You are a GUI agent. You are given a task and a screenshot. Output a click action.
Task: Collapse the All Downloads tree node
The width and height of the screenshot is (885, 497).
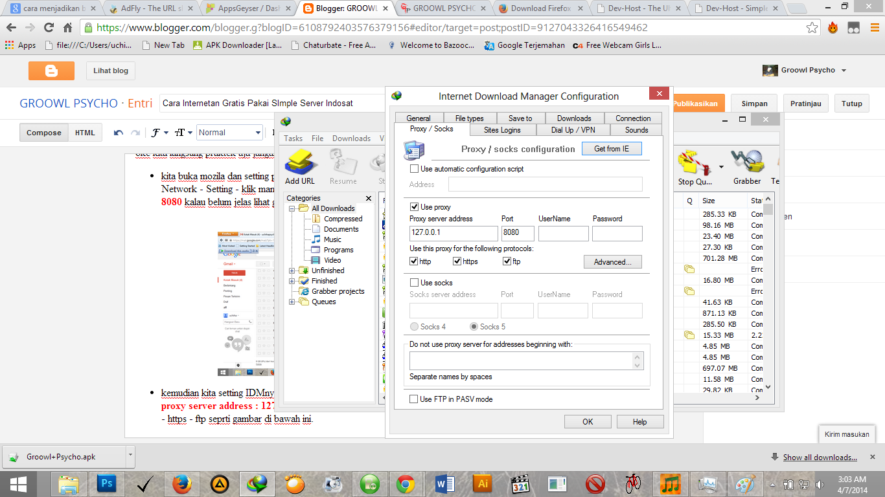292,208
